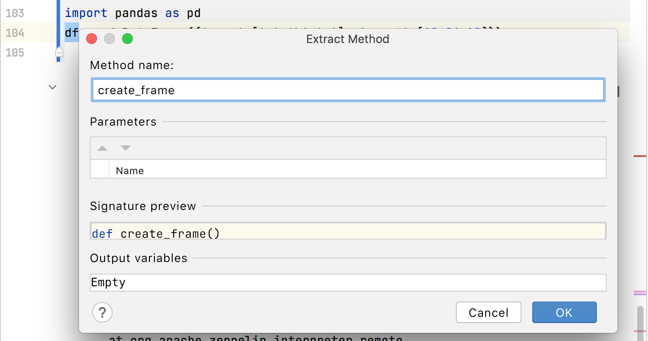Click the Output variables field showing Empty
648x341 pixels.
(348, 282)
